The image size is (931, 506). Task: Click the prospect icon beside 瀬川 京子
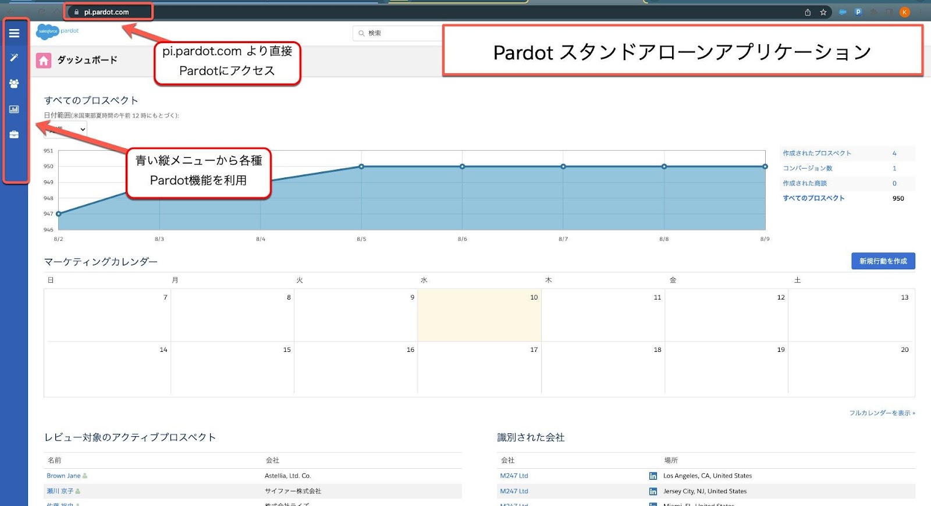pos(78,491)
